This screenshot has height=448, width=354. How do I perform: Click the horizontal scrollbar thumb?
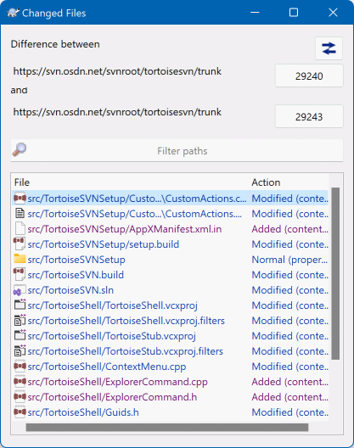click(x=167, y=428)
